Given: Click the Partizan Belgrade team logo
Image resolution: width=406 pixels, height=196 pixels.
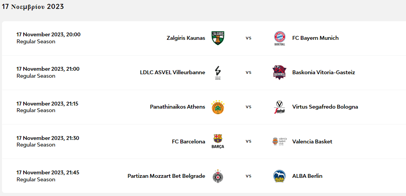Looking at the screenshot, I should pos(218,176).
